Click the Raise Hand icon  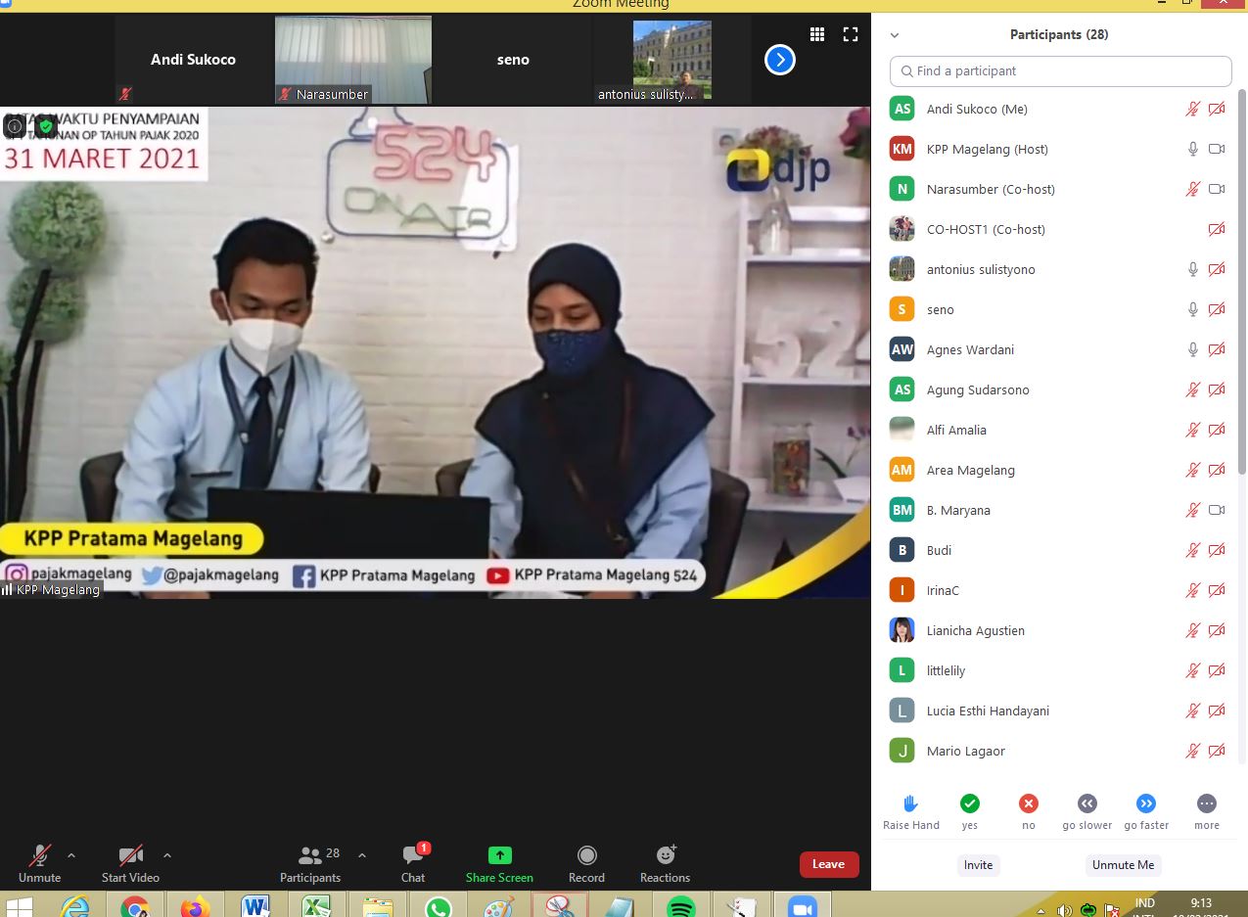910,803
